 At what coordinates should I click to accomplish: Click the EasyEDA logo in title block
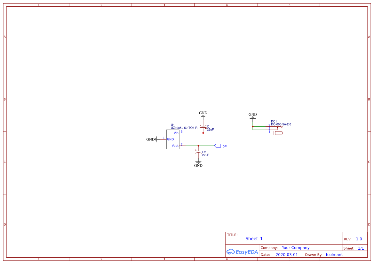click(242, 252)
